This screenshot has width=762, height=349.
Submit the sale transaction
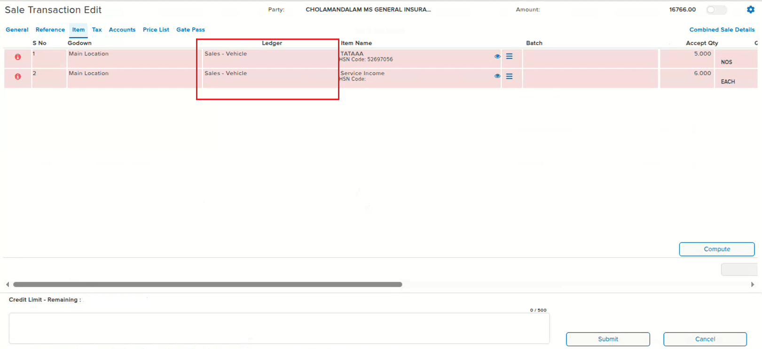[x=607, y=339]
